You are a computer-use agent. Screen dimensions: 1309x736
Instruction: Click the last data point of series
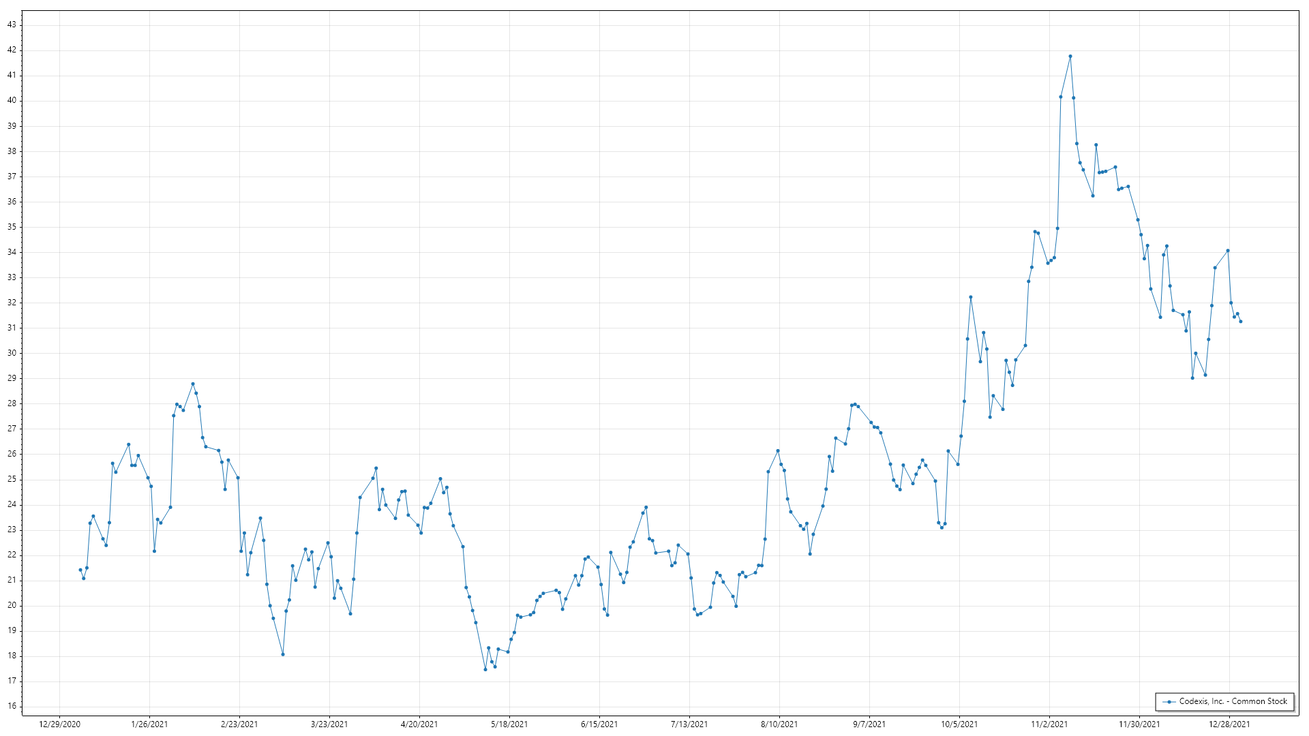coord(1240,322)
